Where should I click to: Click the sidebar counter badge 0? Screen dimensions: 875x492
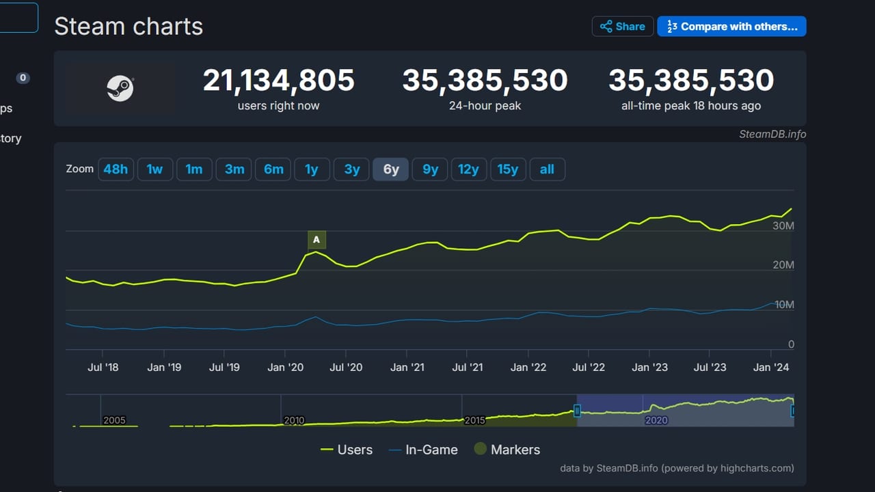(x=23, y=78)
